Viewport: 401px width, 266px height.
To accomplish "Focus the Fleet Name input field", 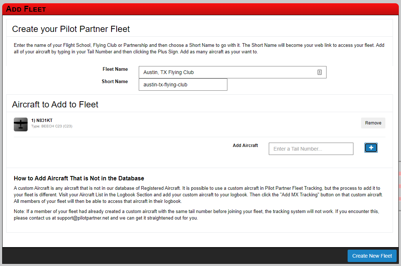I will [x=232, y=72].
